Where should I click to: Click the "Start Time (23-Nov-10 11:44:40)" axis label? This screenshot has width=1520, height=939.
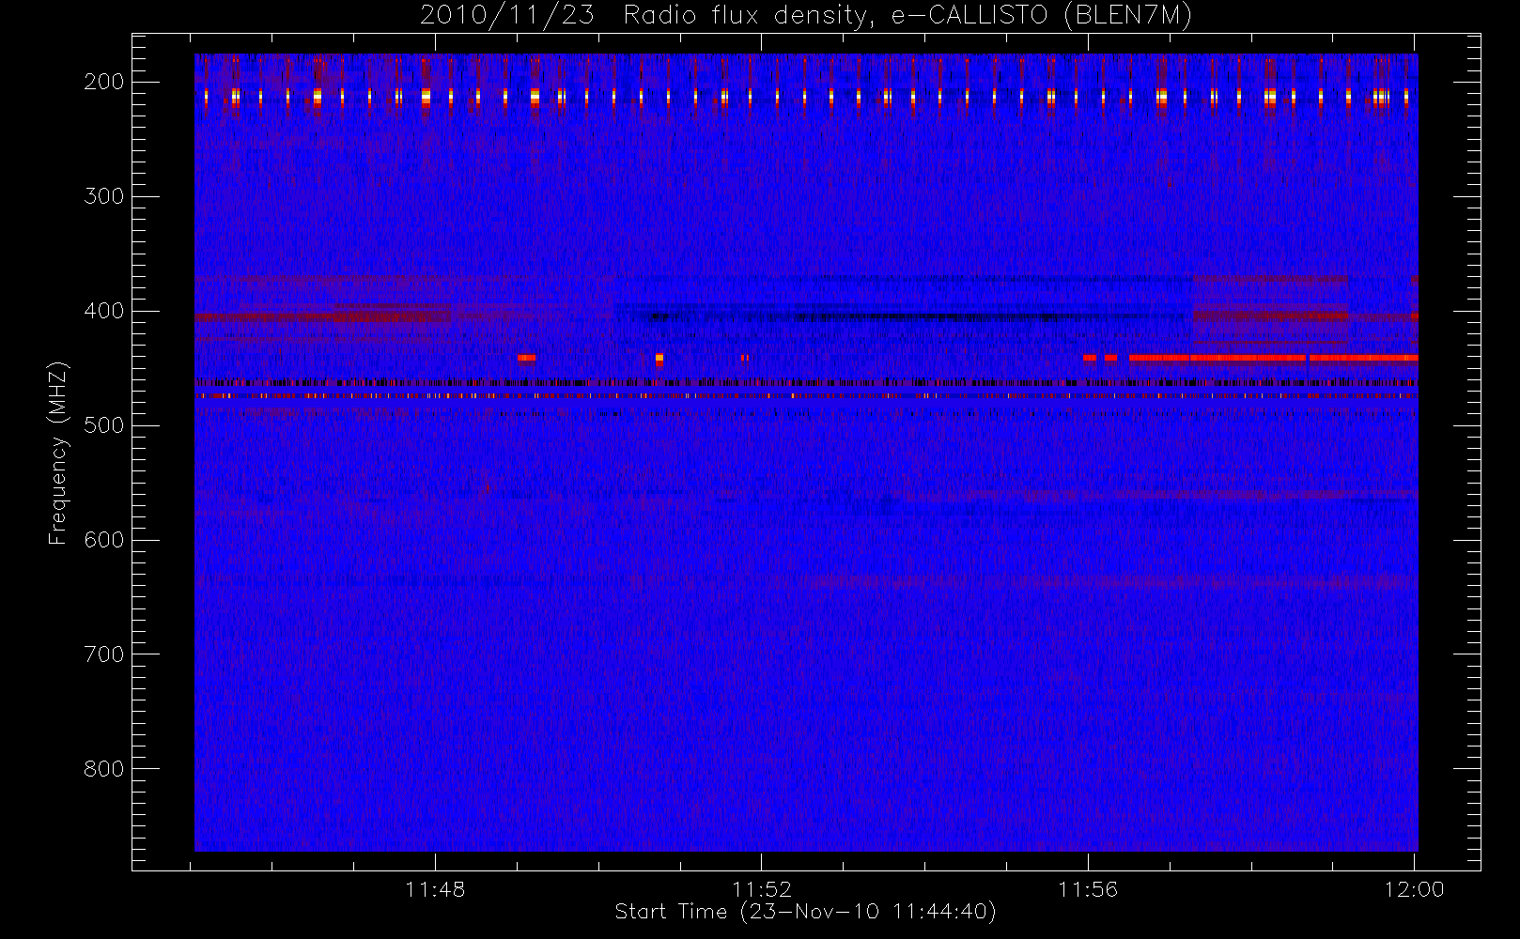click(805, 912)
